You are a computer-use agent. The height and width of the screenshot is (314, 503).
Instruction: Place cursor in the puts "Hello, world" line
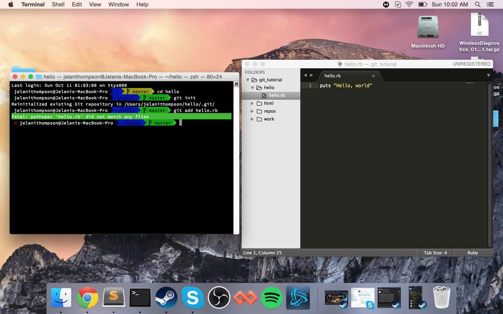pyautogui.click(x=346, y=86)
